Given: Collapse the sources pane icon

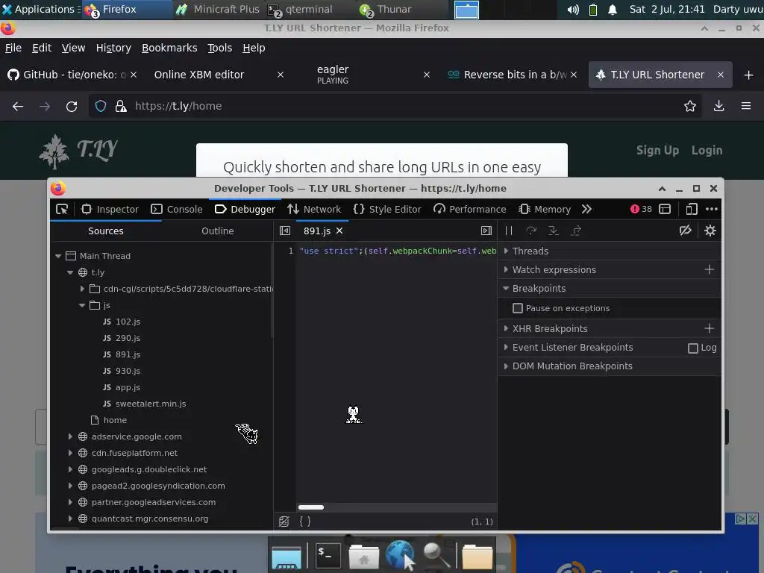Looking at the screenshot, I should pyautogui.click(x=285, y=231).
